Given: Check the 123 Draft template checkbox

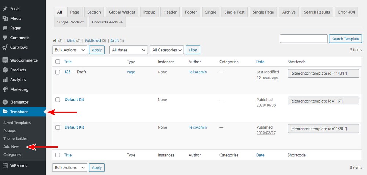Looking at the screenshot, I should click(58, 72).
